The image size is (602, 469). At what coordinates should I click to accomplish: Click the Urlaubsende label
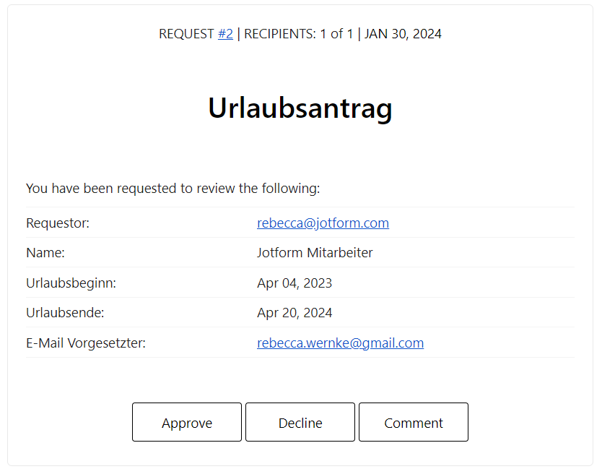(x=65, y=313)
